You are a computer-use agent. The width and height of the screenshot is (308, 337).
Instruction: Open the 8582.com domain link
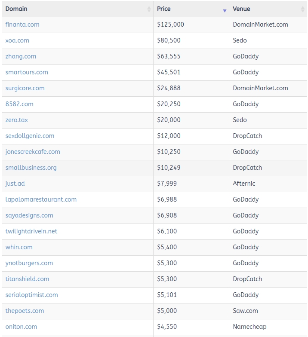point(19,104)
